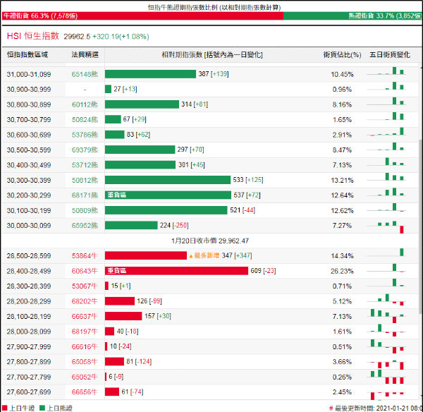Open bear warrant link 69379熊
This screenshot has height=412, width=423.
(85, 150)
